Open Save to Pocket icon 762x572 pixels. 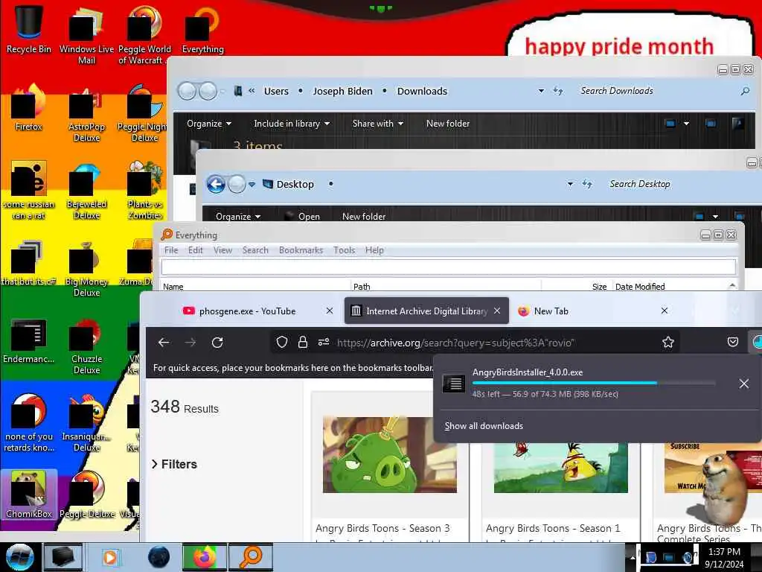tap(733, 343)
